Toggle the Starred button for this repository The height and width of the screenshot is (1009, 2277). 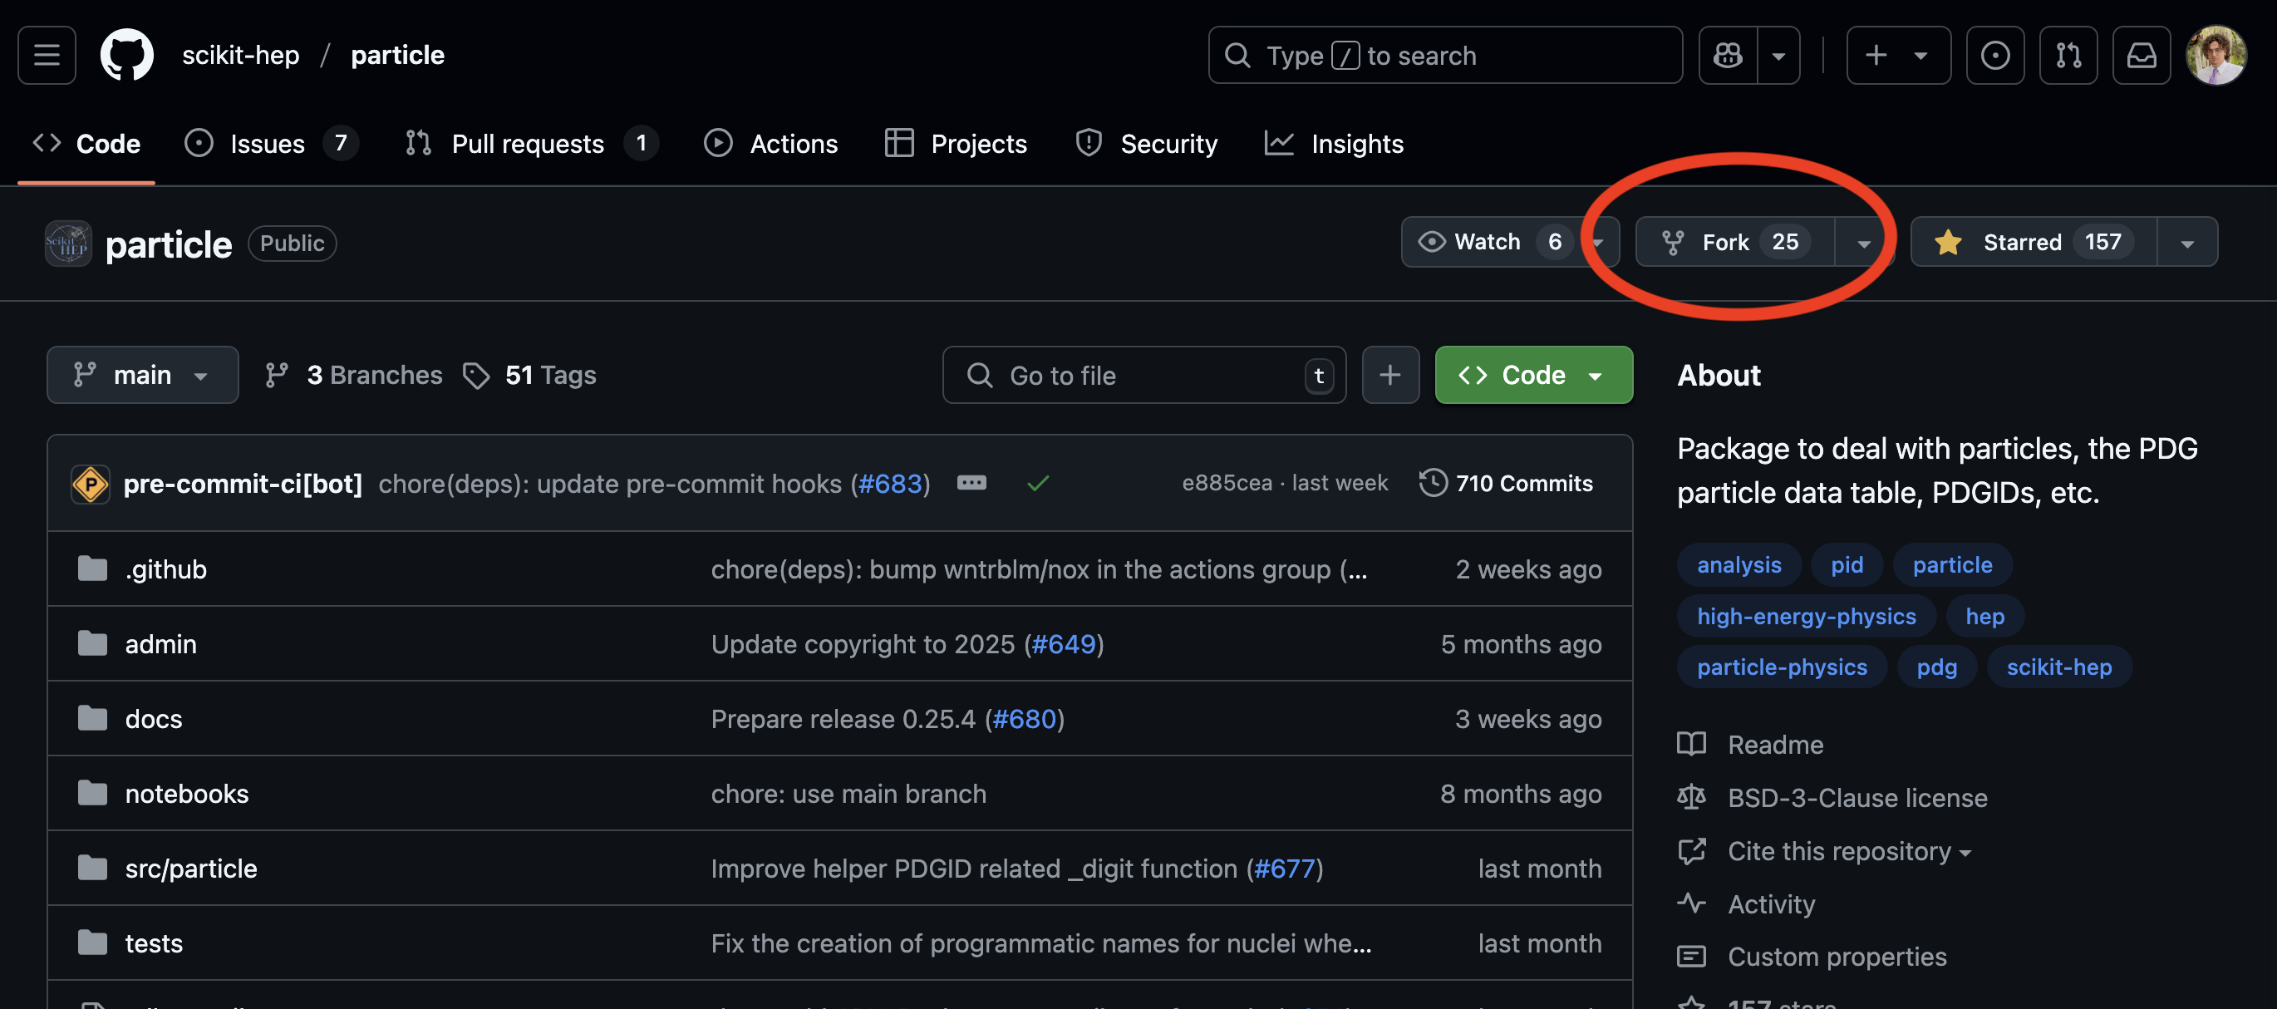[x=2033, y=241]
